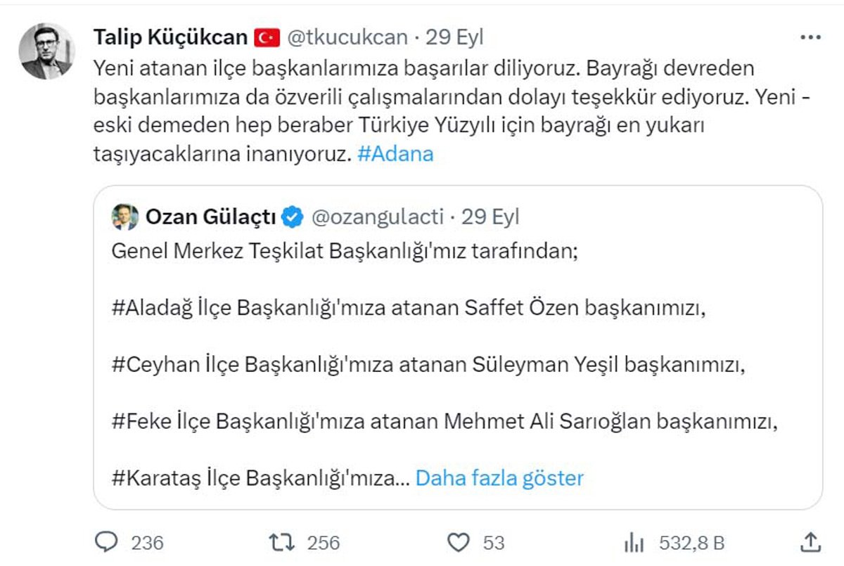The height and width of the screenshot is (566, 844).
Task: Click the retweet arrows icon
Action: 282,542
